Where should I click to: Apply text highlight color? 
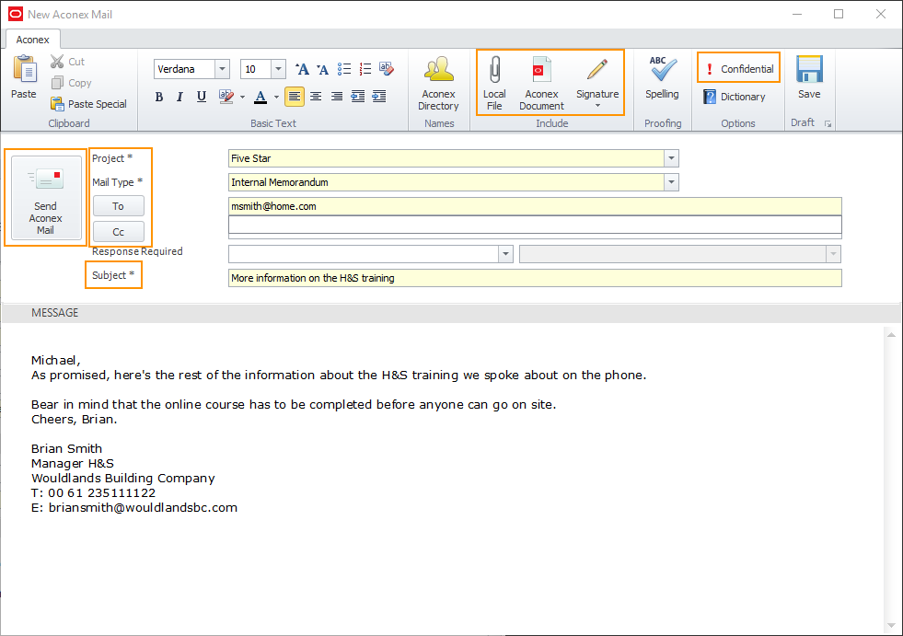(226, 97)
